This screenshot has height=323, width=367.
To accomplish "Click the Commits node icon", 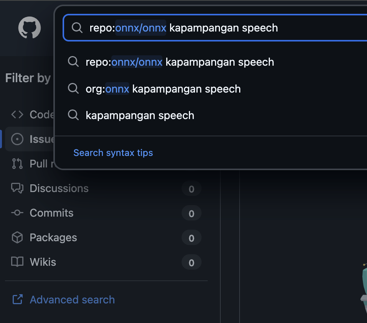I will pos(17,213).
